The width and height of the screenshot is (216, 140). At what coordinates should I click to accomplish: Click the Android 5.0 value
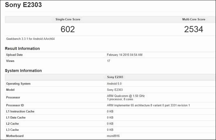pyautogui.click(x=114, y=83)
